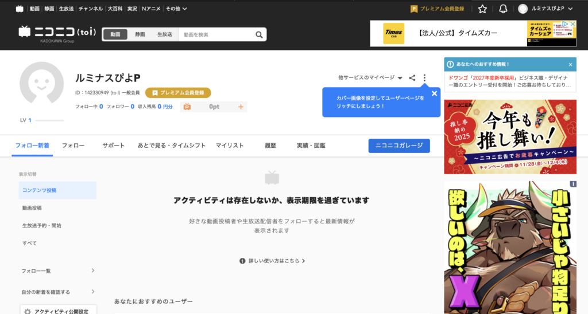Select the 動画 search type toggle
The height and width of the screenshot is (314, 588).
[115, 34]
